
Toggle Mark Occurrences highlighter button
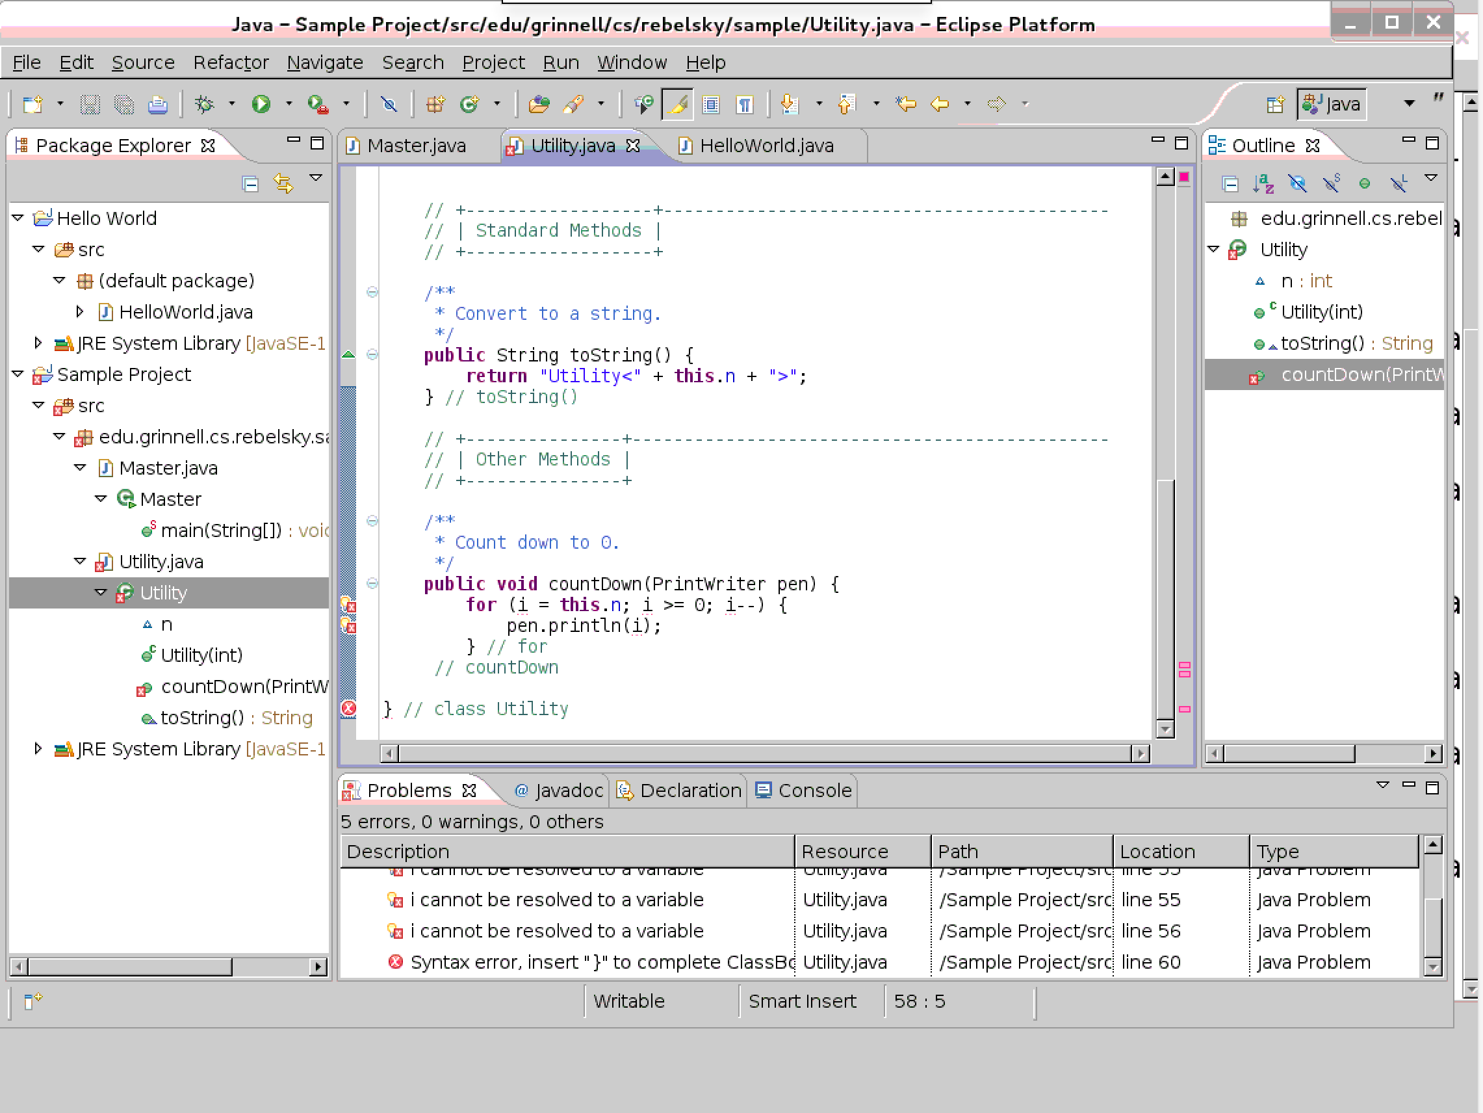point(677,104)
